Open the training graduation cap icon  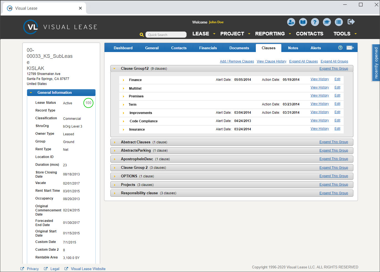(x=327, y=22)
